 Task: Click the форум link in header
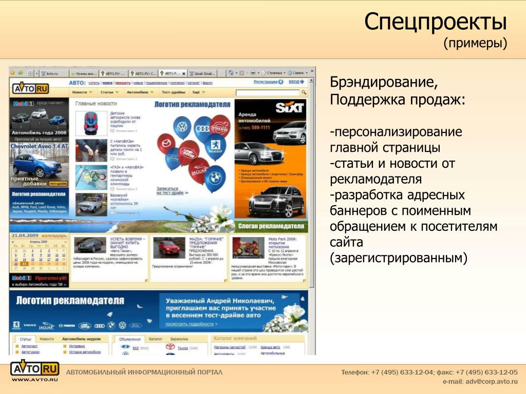tap(208, 83)
